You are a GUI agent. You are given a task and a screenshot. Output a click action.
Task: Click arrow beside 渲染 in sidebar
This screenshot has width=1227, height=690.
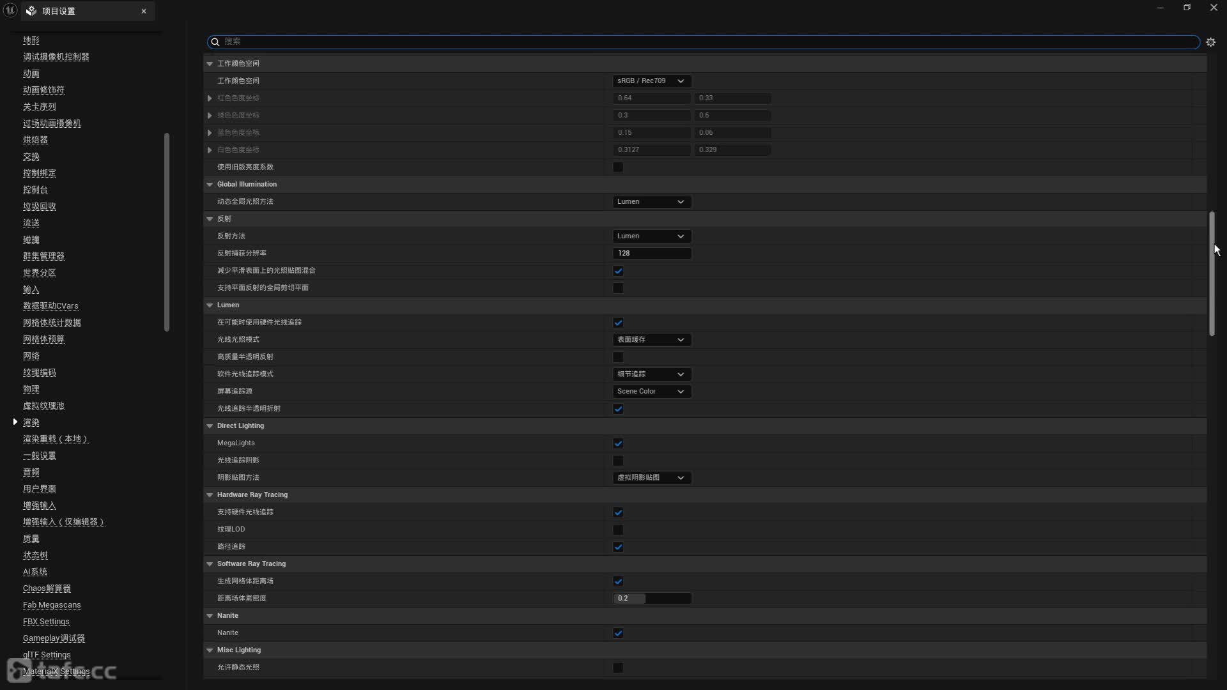click(15, 422)
